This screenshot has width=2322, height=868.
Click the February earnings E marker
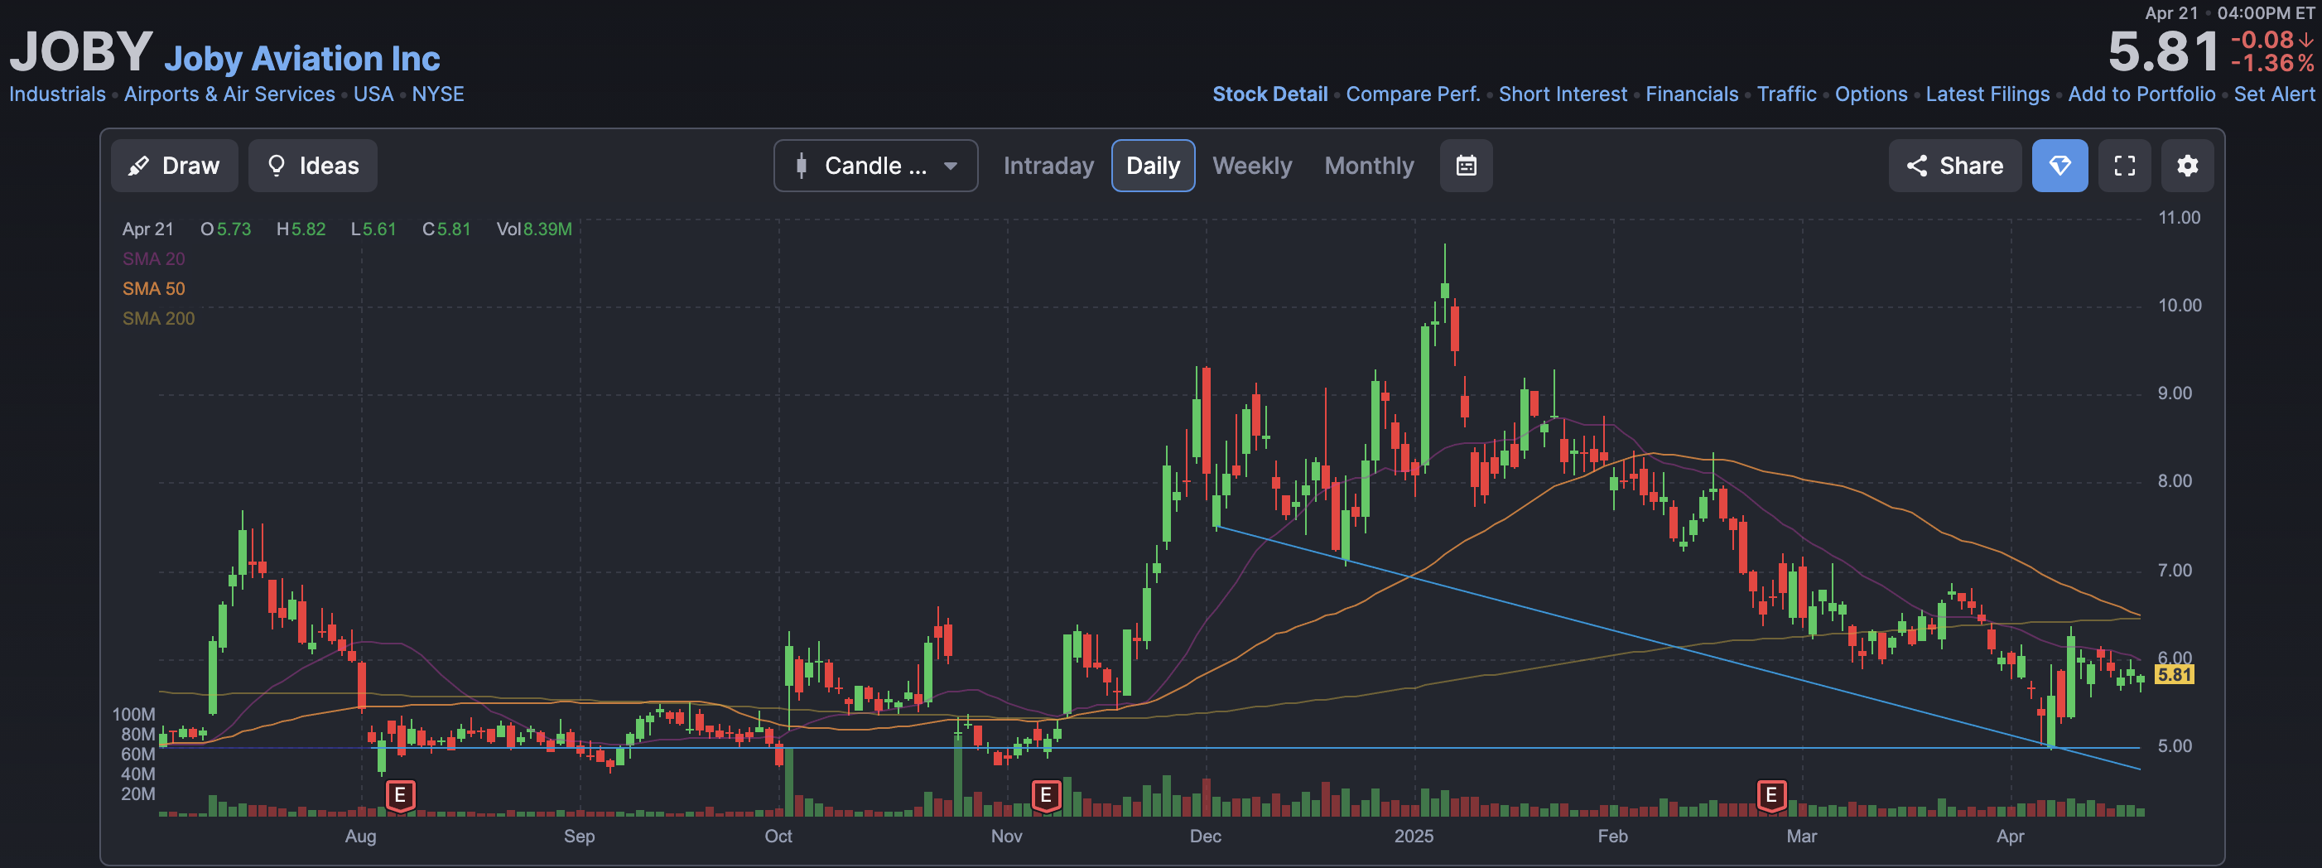1771,796
